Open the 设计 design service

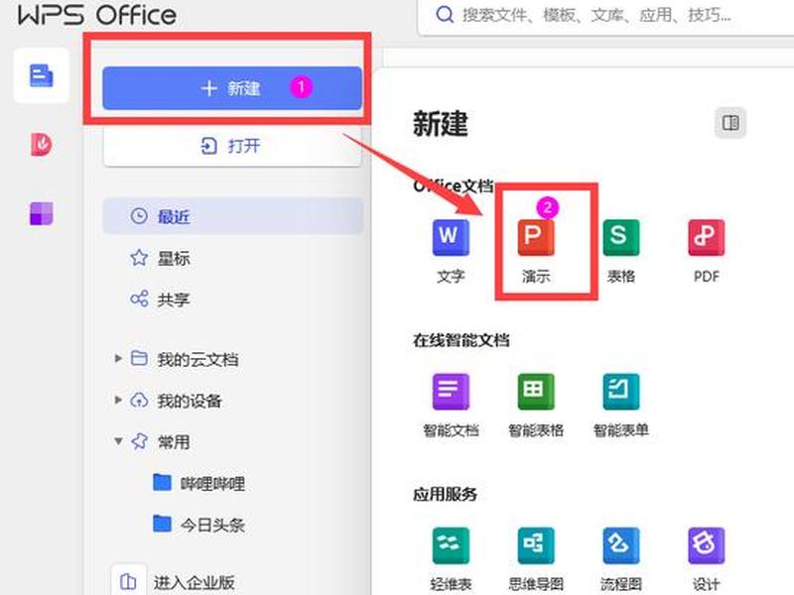[707, 559]
